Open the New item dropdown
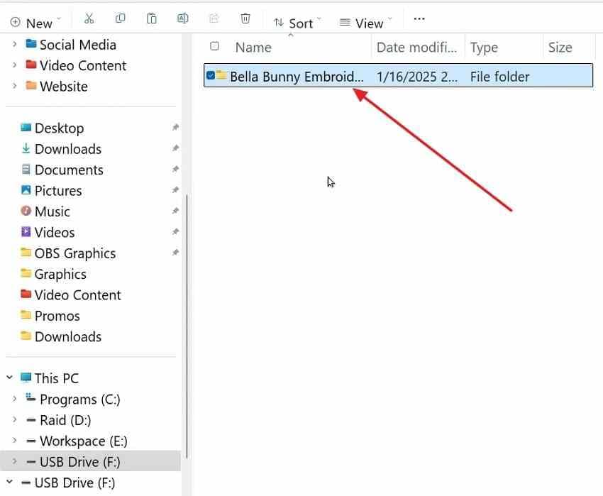This screenshot has width=603, height=496. [35, 23]
